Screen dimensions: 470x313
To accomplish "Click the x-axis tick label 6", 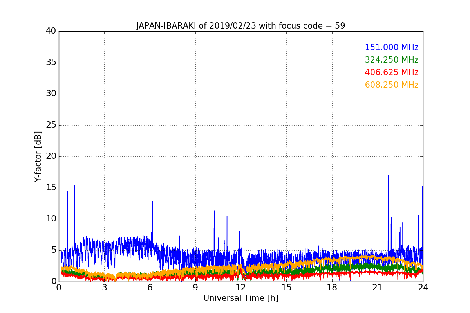I will (x=150, y=288).
